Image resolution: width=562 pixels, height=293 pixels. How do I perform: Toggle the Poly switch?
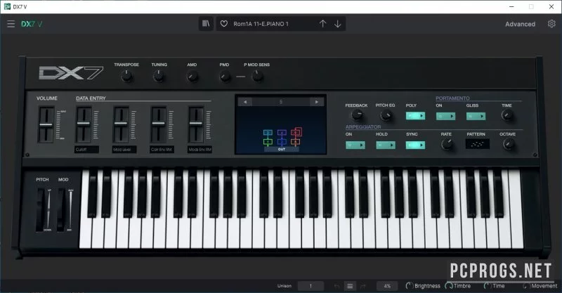tap(415, 116)
